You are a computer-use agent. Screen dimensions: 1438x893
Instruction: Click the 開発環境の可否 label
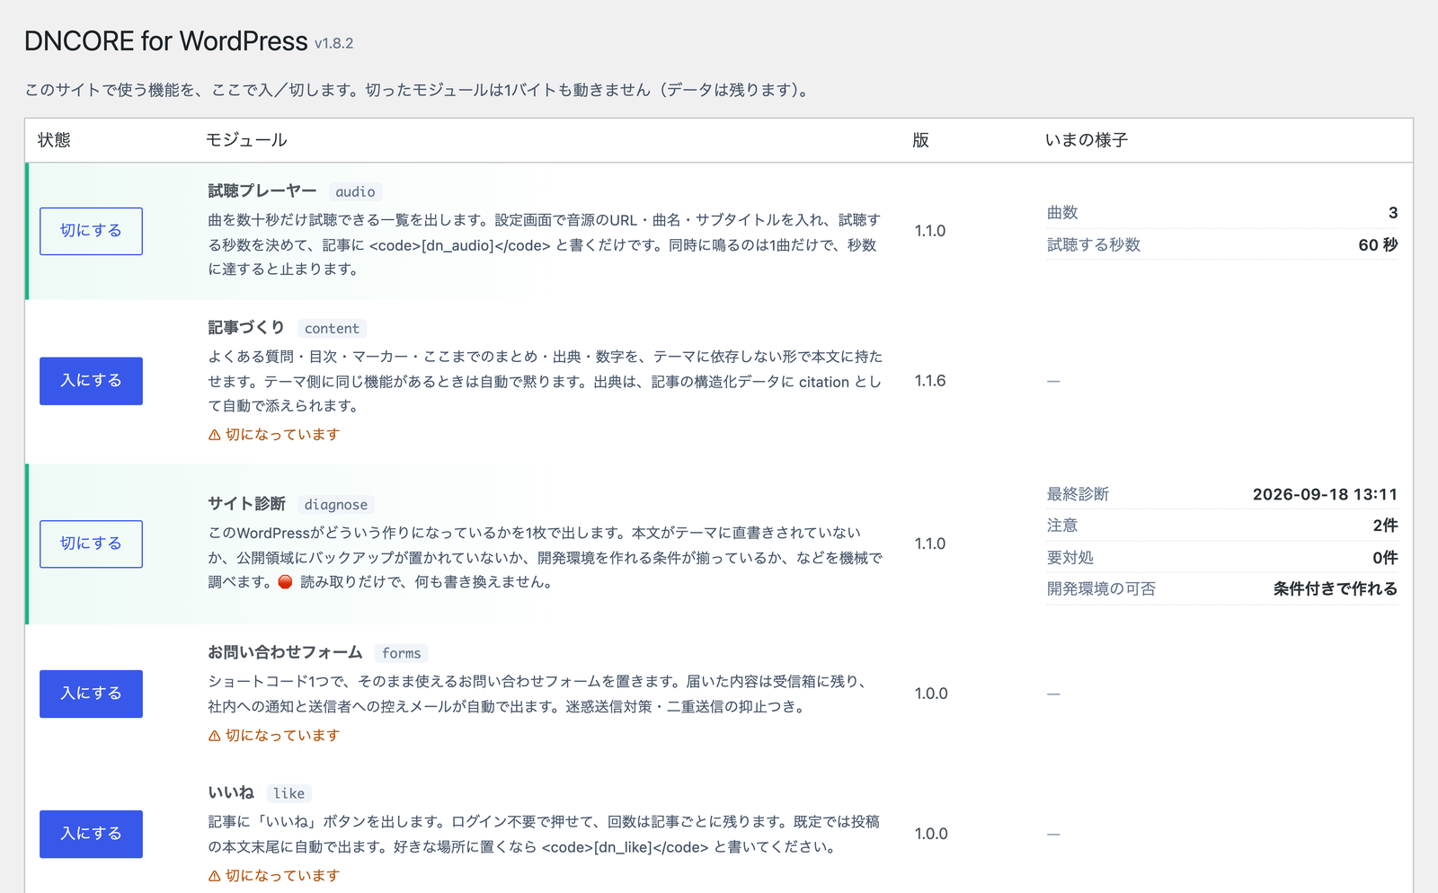pyautogui.click(x=1101, y=589)
